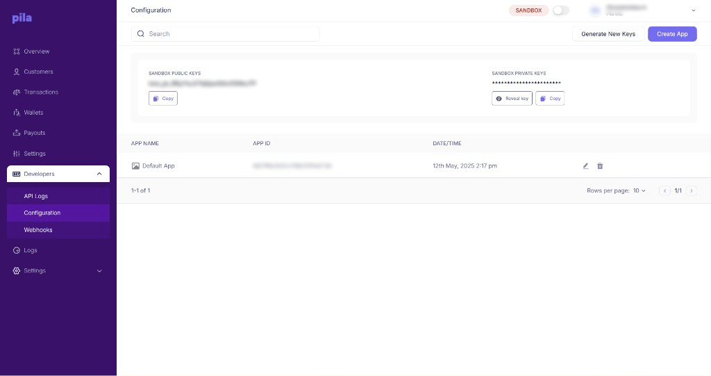Click the masked private key asterisks
The width and height of the screenshot is (711, 376).
click(x=526, y=83)
